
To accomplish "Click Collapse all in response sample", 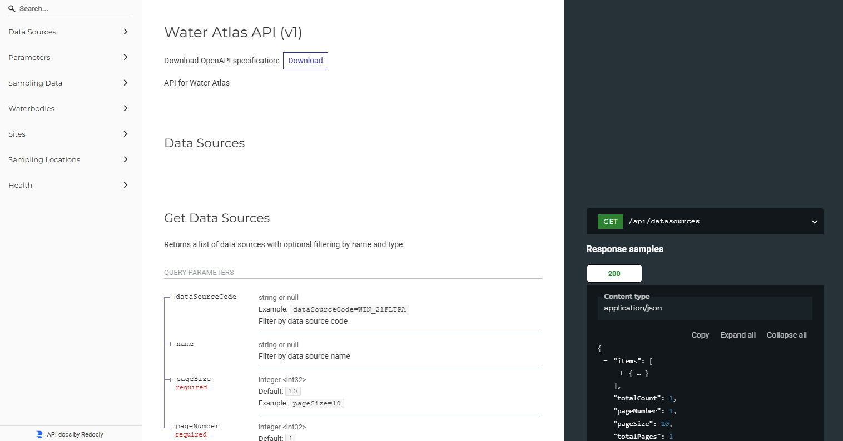I will click(x=786, y=335).
